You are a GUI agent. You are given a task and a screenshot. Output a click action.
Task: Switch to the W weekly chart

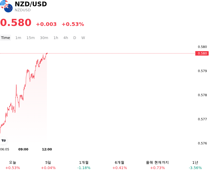click(x=83, y=38)
